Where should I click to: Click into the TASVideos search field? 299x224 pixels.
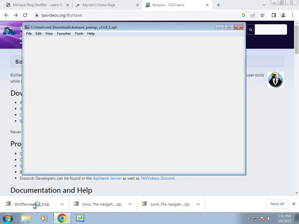click(271, 29)
